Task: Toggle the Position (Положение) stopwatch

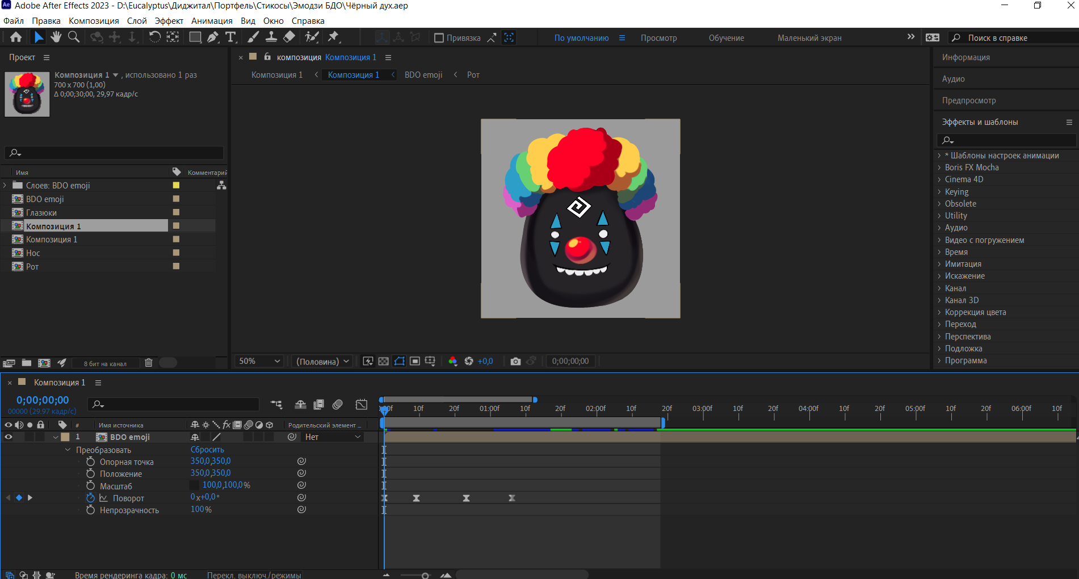Action: coord(90,473)
